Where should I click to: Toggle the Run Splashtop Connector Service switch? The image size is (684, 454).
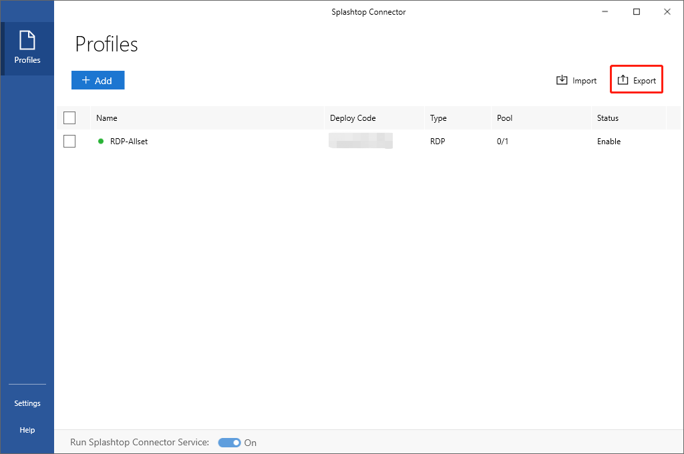tap(230, 443)
